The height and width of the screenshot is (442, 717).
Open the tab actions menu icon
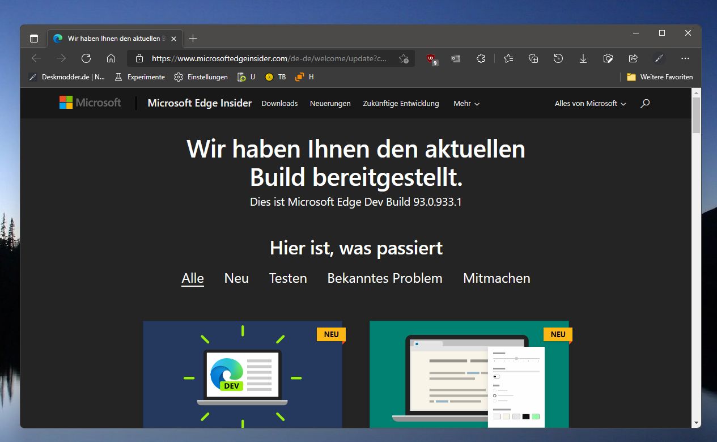34,39
